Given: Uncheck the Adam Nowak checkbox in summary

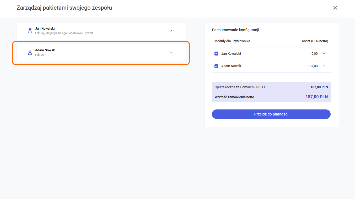Looking at the screenshot, I should tap(216, 66).
